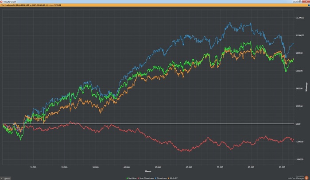
Task: Click the "Winnings" y-axis title
Action: coord(306,87)
